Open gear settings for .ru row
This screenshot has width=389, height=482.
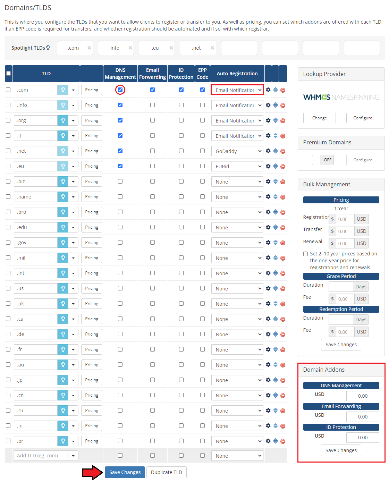(268, 411)
